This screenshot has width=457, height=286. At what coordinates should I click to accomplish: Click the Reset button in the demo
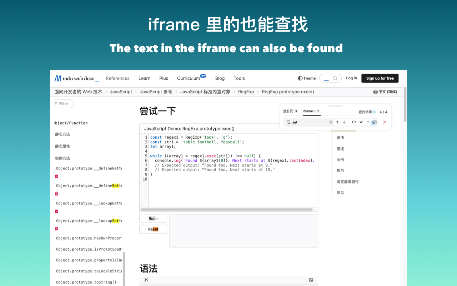click(153, 229)
